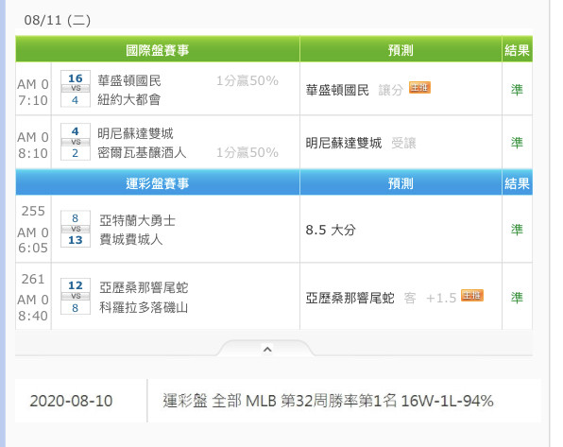
Task: Click the blue 預測 column header
Action: tap(401, 183)
